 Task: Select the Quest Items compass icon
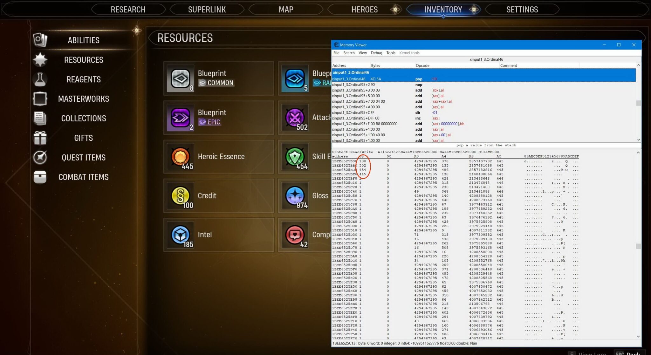40,157
